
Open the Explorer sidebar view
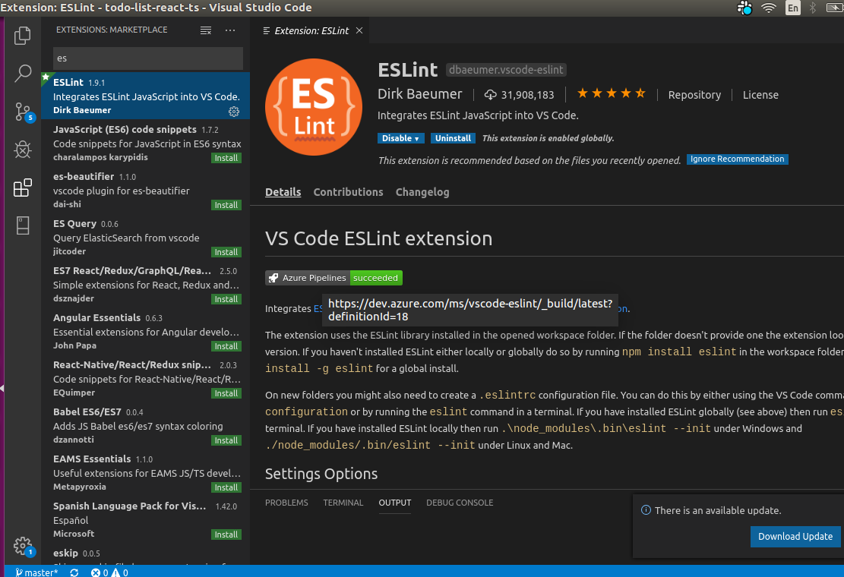22,35
